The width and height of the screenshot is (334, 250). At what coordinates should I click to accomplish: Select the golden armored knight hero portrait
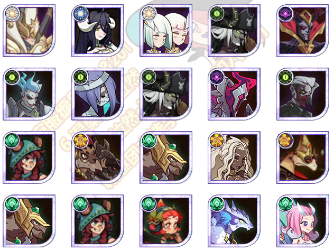point(29,31)
